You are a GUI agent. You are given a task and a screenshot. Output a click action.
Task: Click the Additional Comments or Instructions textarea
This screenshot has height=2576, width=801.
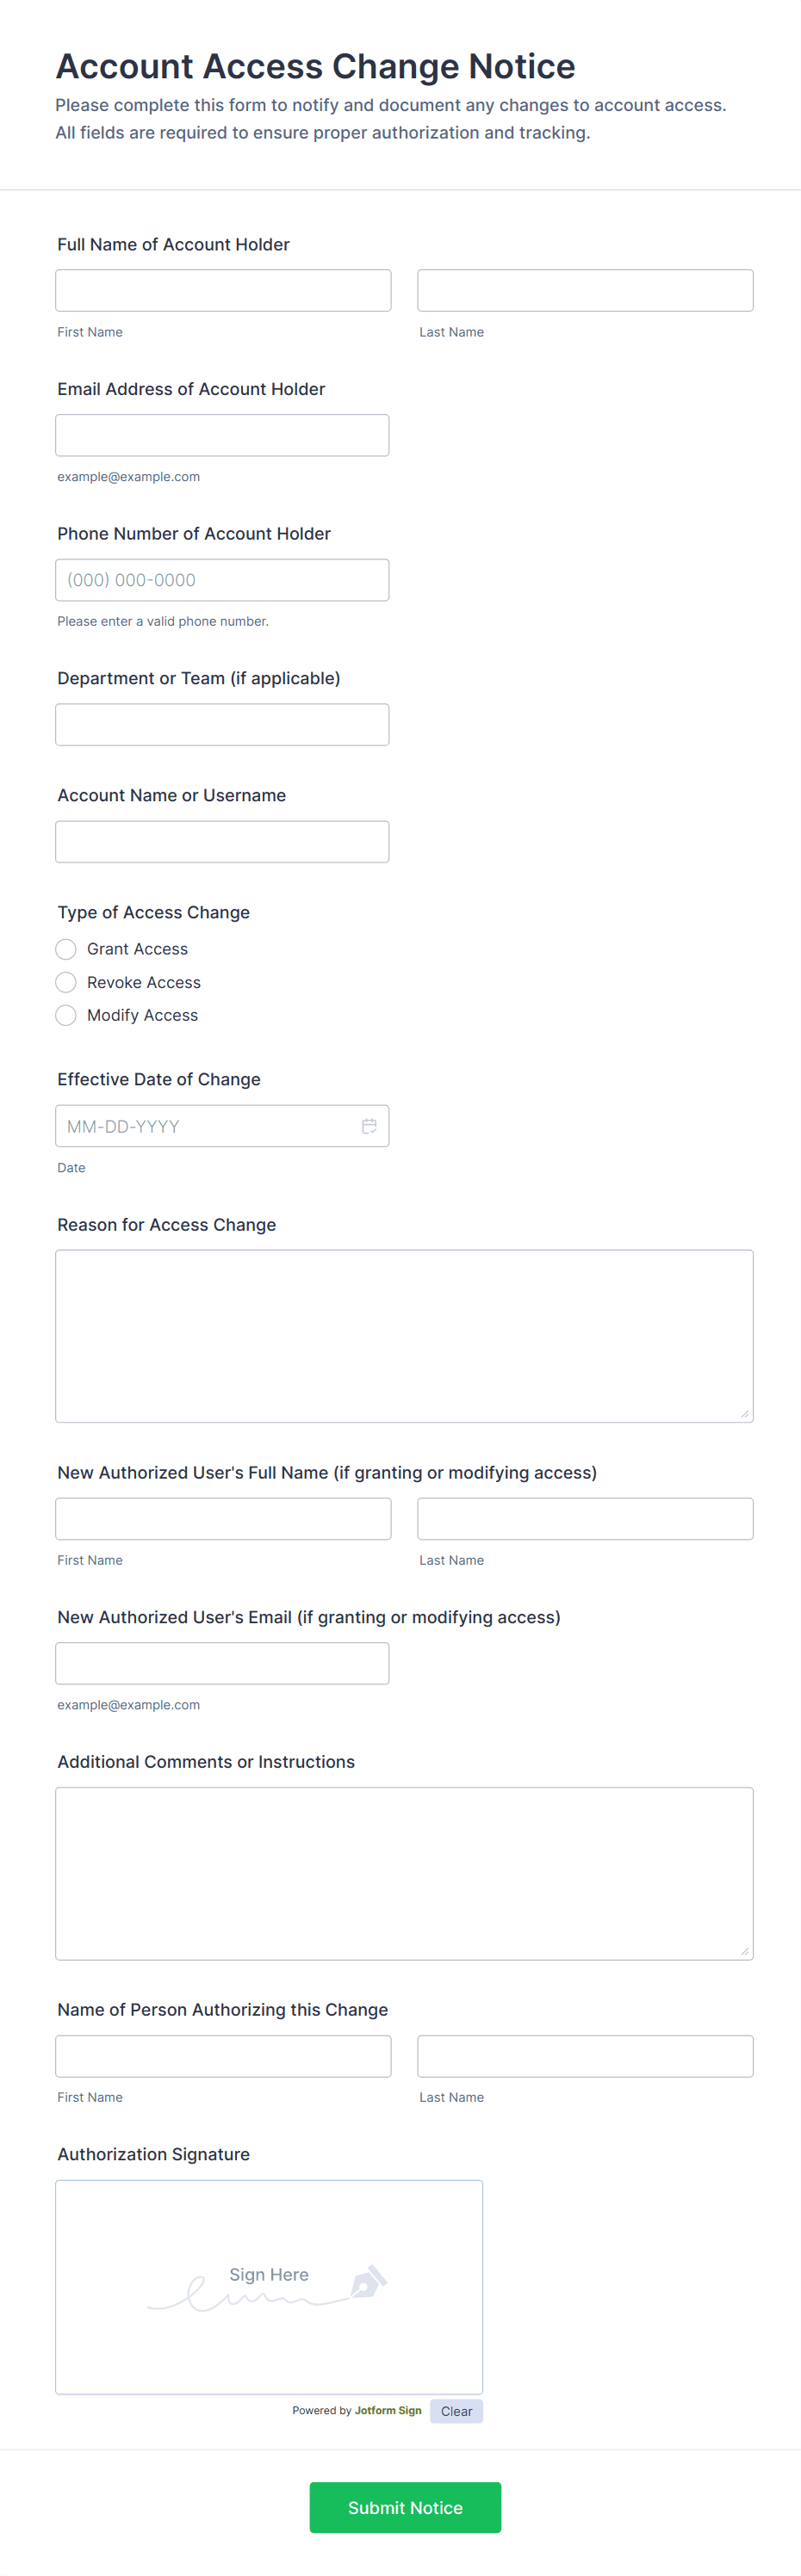coord(403,1873)
